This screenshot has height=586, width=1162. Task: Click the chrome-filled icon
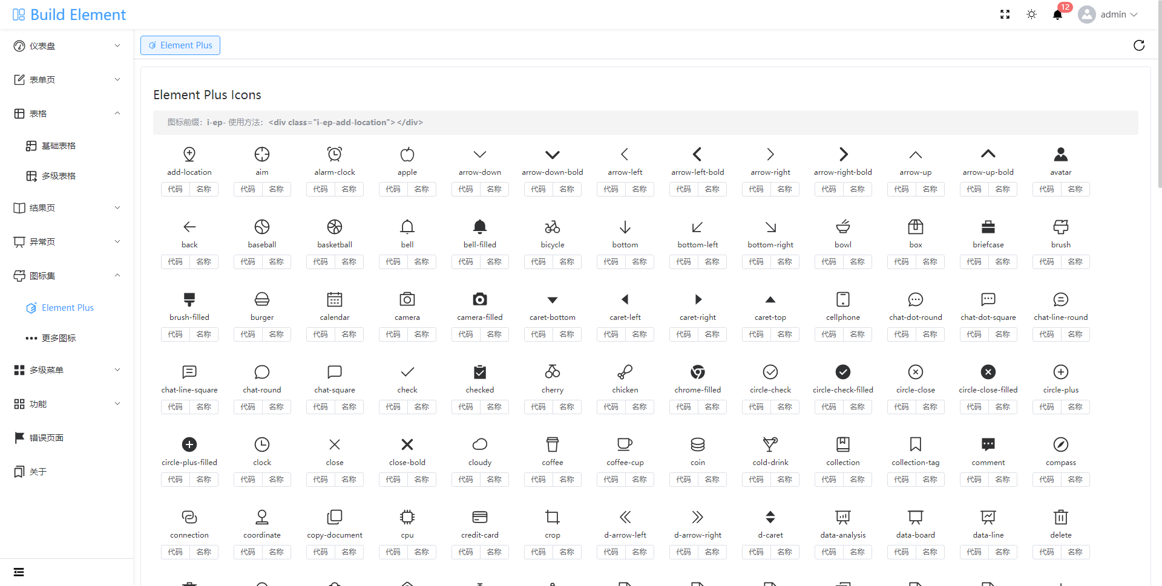pos(698,372)
